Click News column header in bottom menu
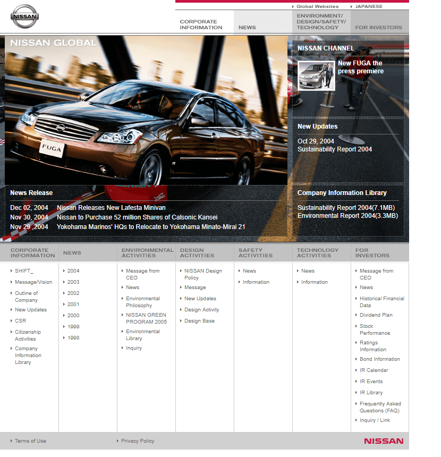Screen dimensions: 441x457 coord(72,253)
